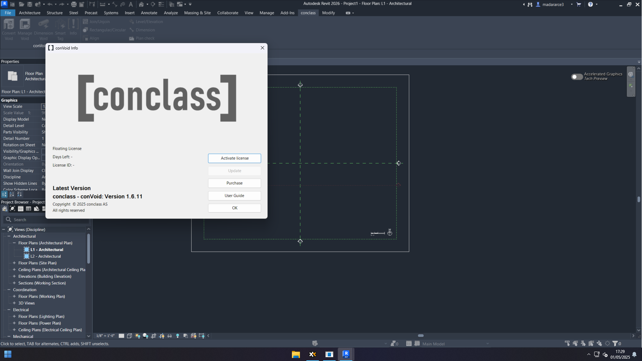Switch to the Modify ribbon tab
The height and width of the screenshot is (361, 642).
point(328,13)
